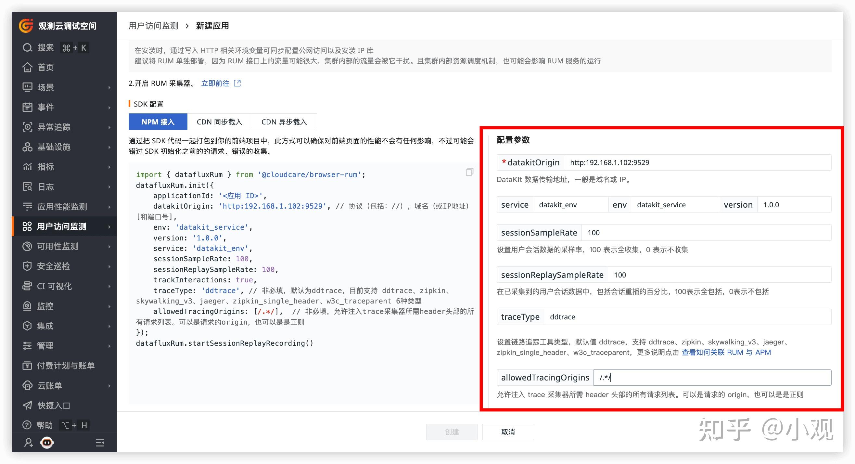The width and height of the screenshot is (855, 464).
Task: Select the 首页 home icon
Action: pyautogui.click(x=27, y=67)
